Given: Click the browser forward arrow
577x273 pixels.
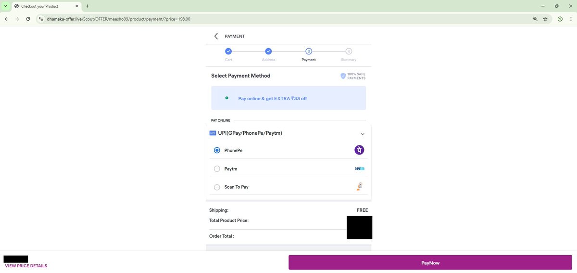Looking at the screenshot, I should [17, 19].
